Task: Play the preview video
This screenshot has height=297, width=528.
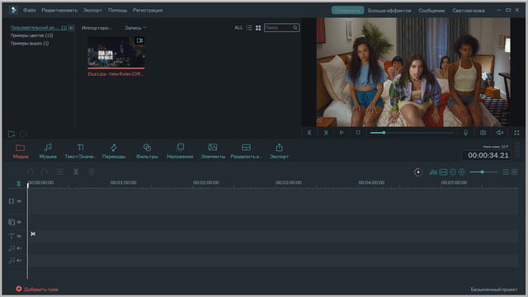Action: coord(342,133)
